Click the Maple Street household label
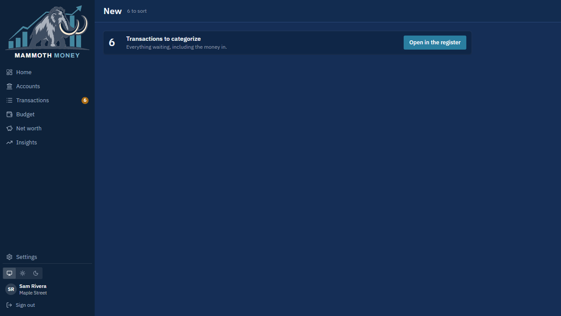The image size is (561, 316). [x=33, y=293]
